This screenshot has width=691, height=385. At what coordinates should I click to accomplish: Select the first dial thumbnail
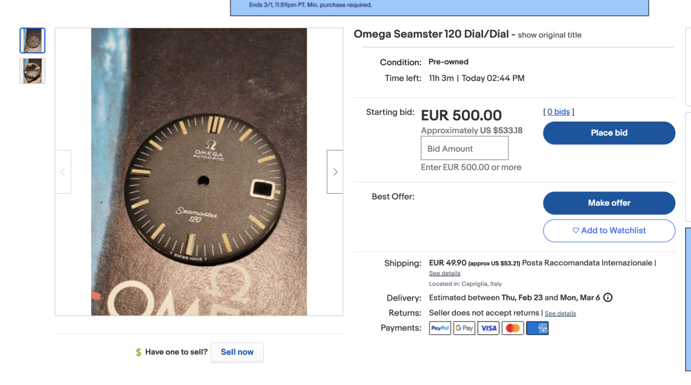pyautogui.click(x=32, y=40)
